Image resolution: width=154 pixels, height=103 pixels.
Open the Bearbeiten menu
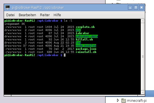pyautogui.click(x=27, y=15)
